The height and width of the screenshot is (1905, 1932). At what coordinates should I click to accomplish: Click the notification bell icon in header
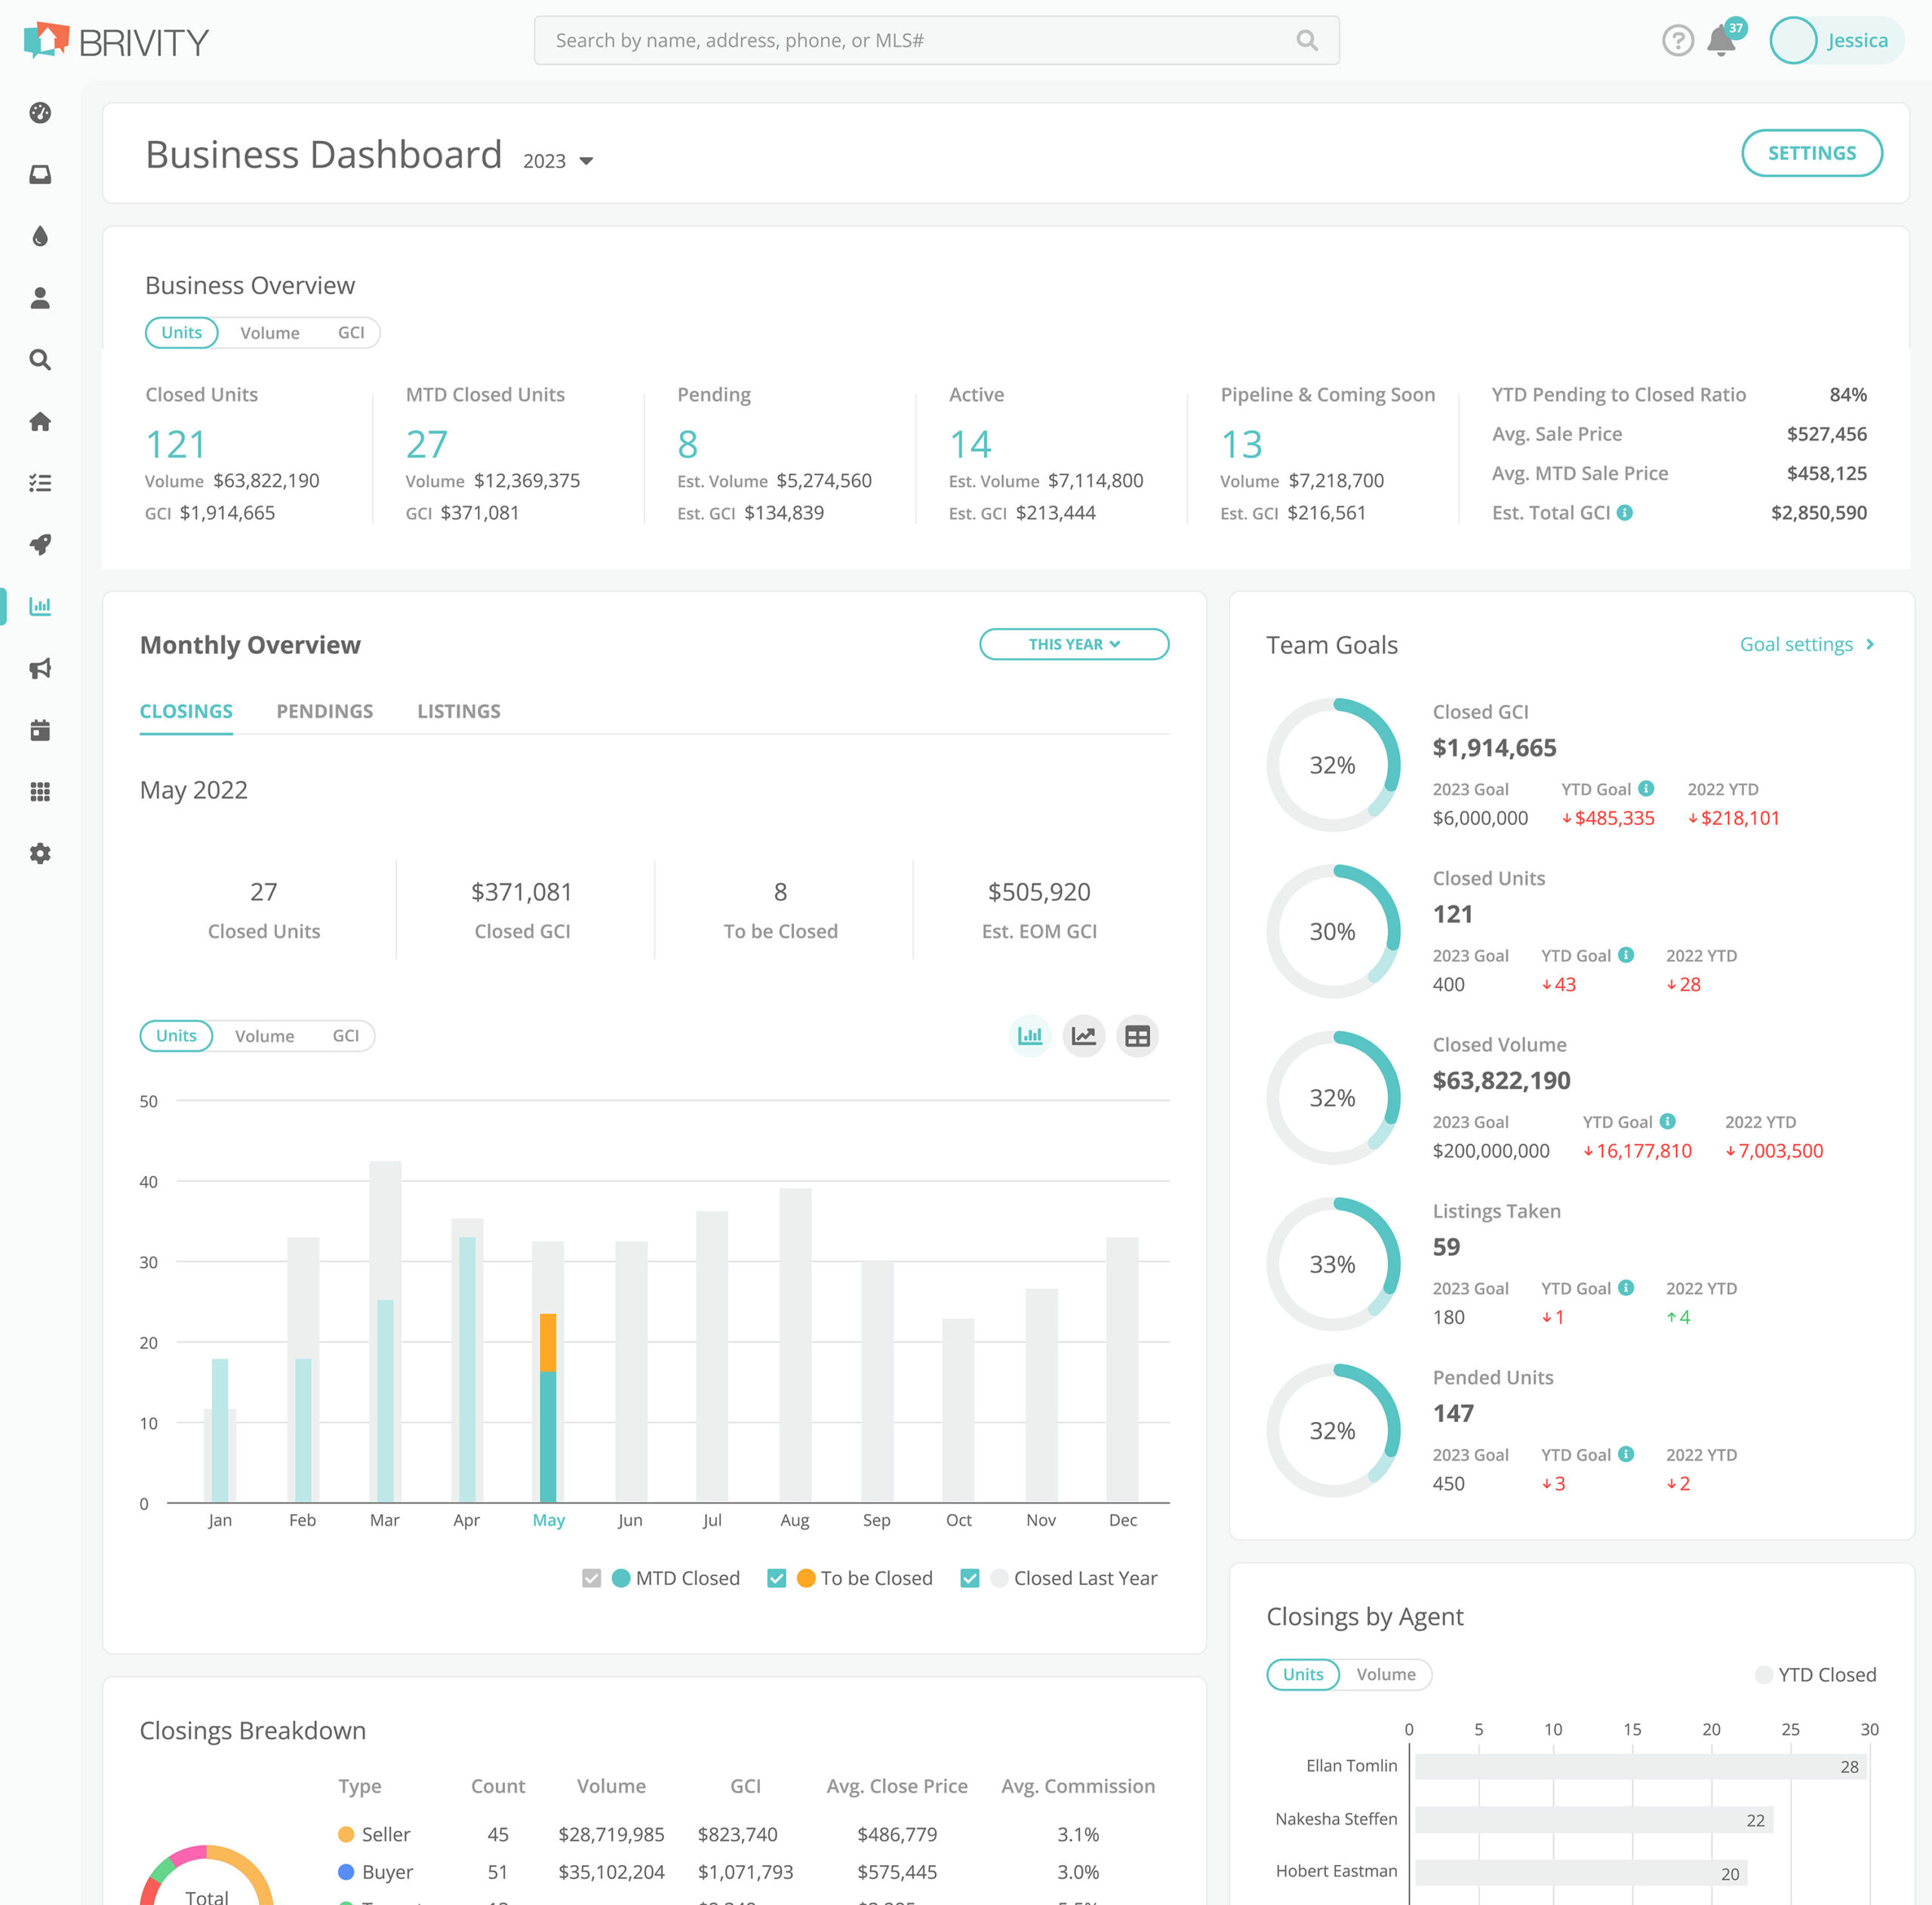tap(1724, 40)
